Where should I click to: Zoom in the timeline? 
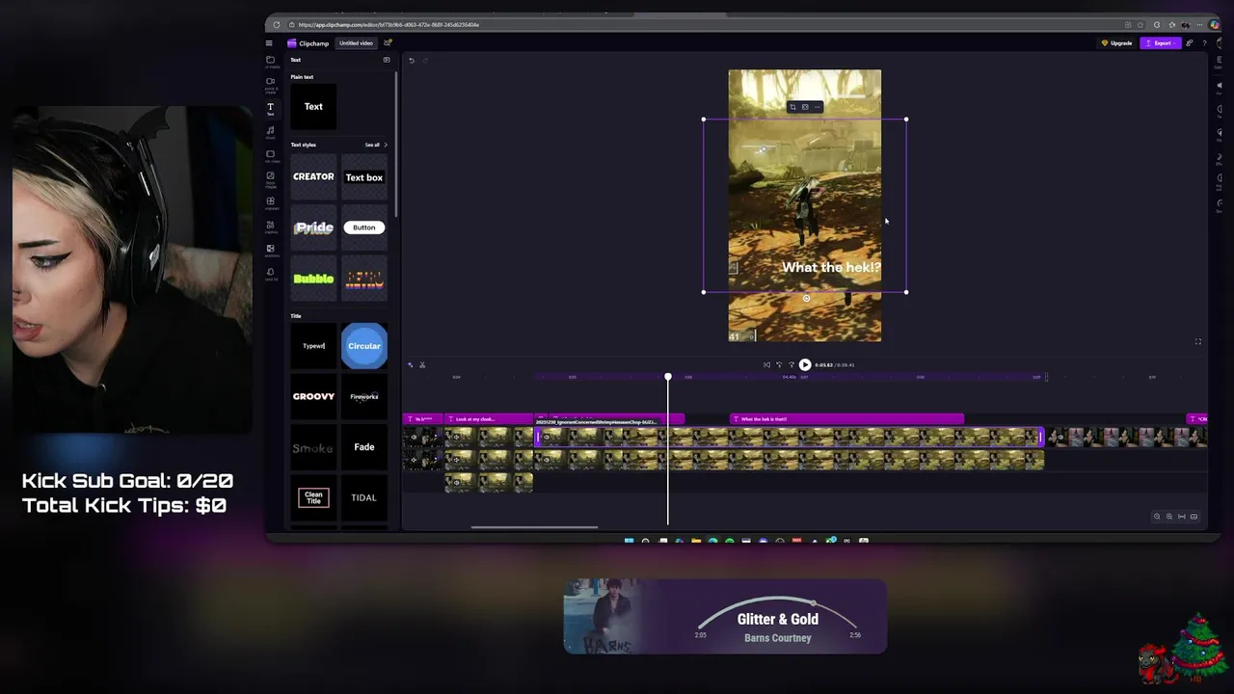click(1169, 517)
